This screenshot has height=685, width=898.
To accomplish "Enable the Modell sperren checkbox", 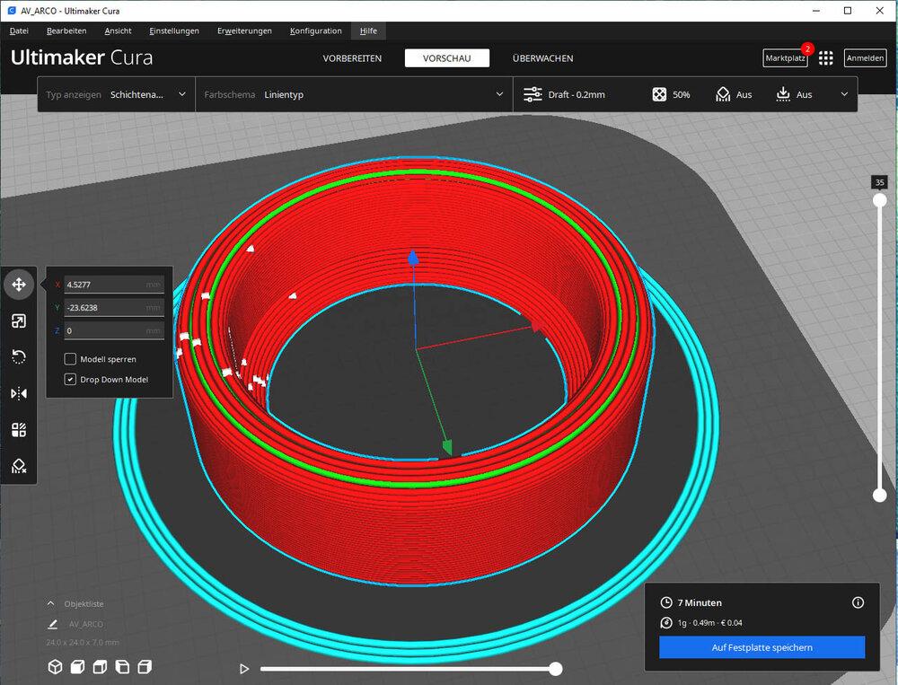I will pyautogui.click(x=70, y=359).
